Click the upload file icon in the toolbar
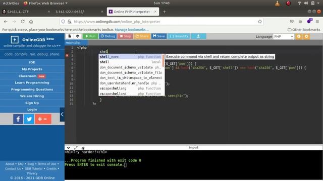323x181 pixels. tap(77, 36)
